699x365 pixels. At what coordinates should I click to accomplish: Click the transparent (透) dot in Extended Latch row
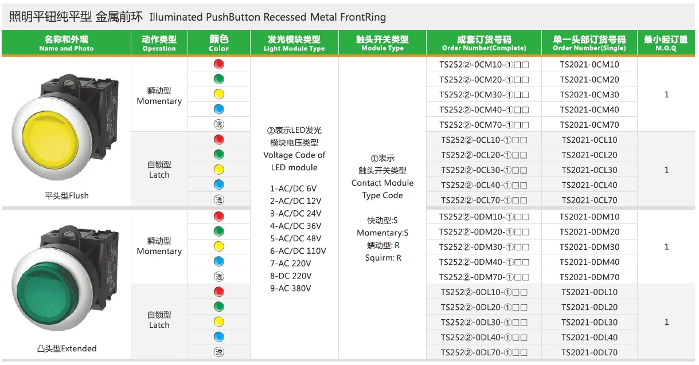(218, 351)
